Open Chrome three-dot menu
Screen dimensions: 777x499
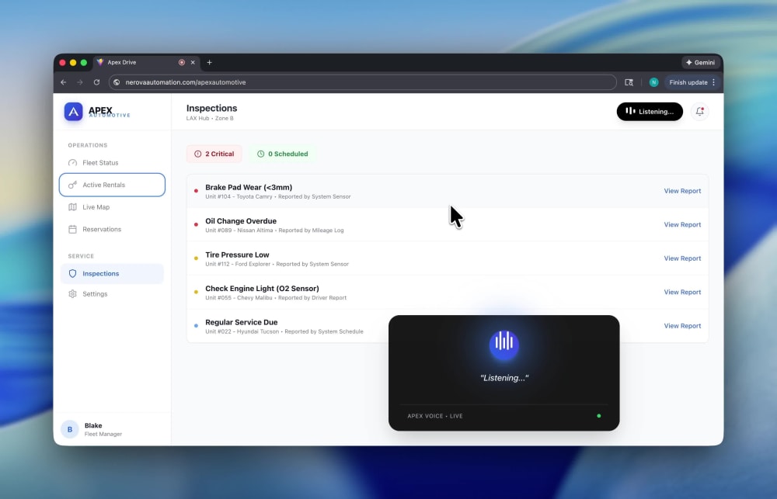(713, 82)
